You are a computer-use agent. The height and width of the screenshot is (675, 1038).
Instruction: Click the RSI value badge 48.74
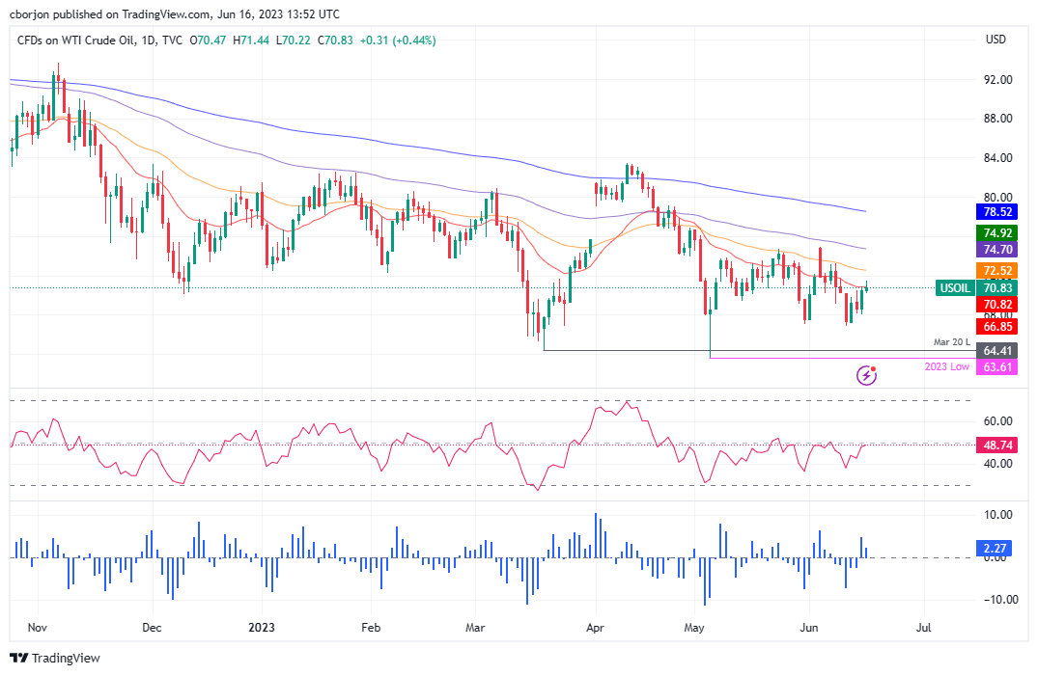point(996,445)
